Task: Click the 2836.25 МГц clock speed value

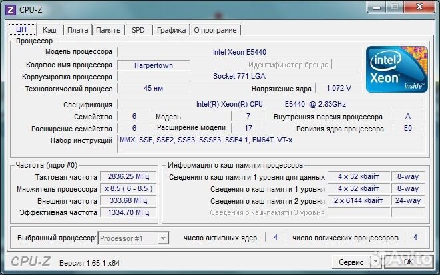Action: pyautogui.click(x=128, y=176)
